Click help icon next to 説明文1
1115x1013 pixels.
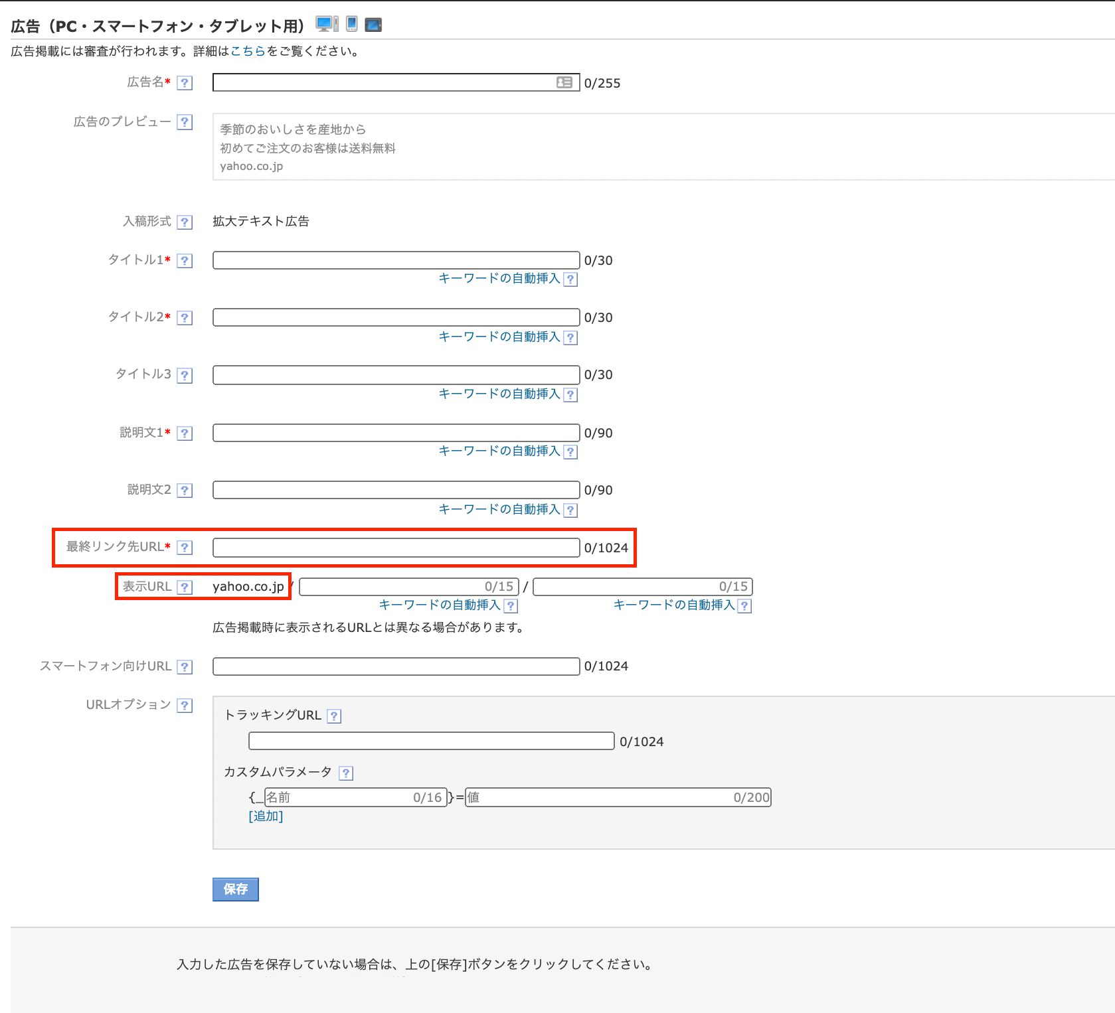click(185, 433)
